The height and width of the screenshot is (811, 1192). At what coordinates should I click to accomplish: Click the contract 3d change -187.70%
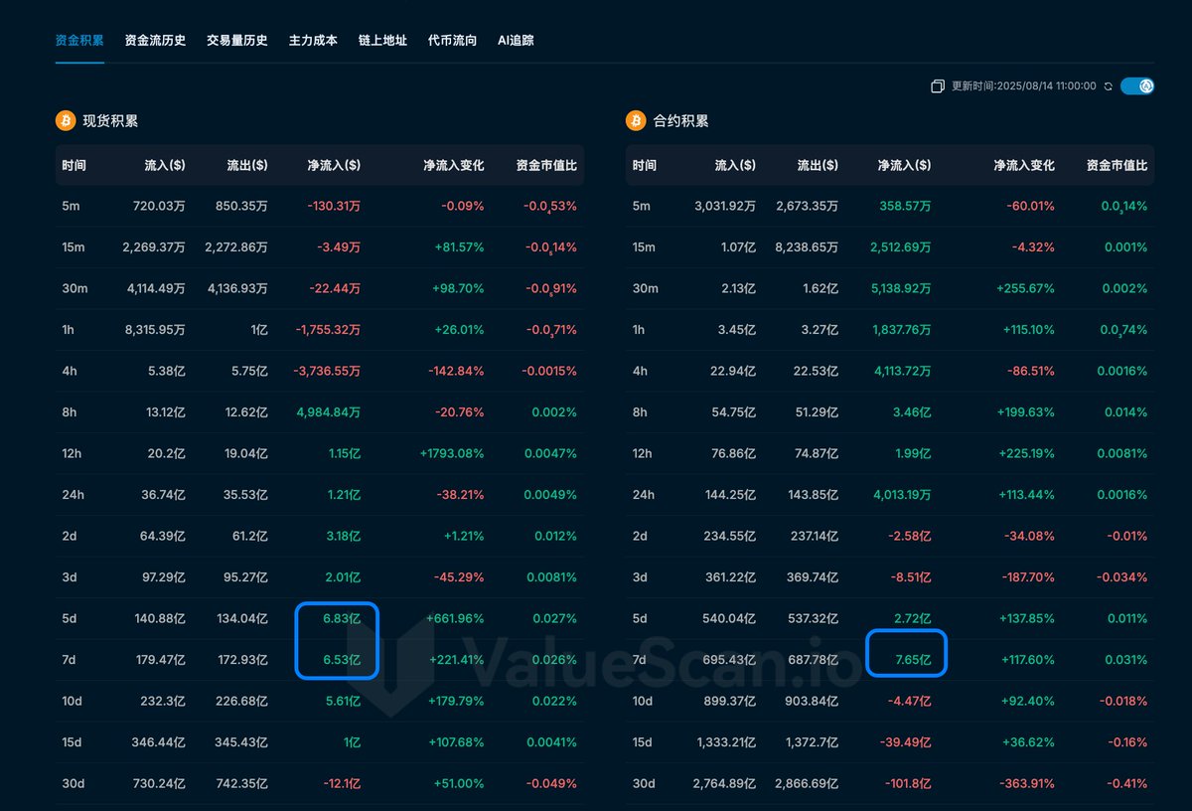(1026, 576)
